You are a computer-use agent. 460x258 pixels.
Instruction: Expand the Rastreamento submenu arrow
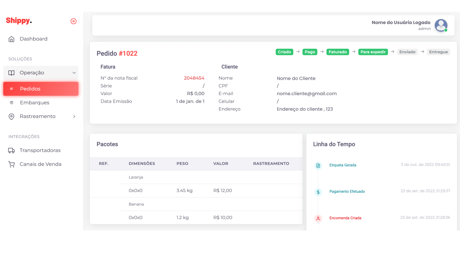pos(74,116)
